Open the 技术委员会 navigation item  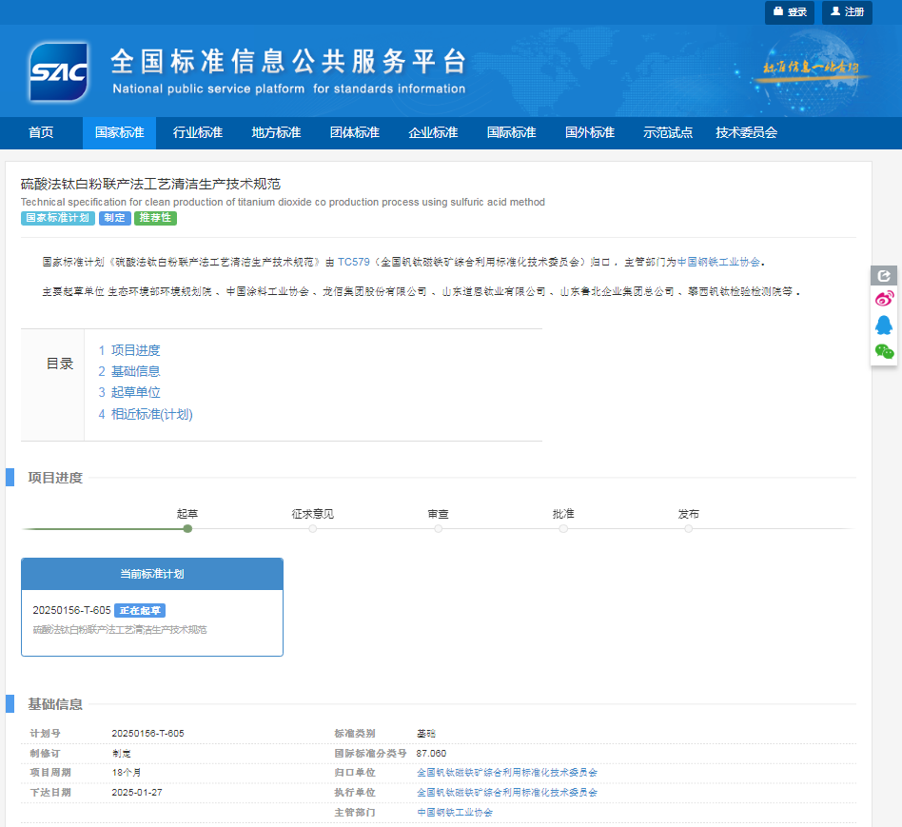[746, 133]
